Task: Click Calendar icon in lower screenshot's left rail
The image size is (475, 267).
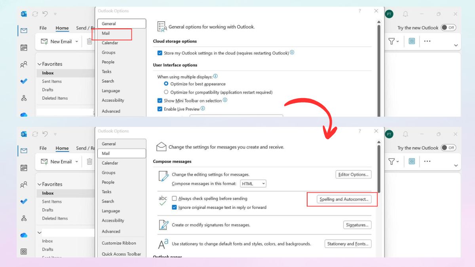Action: [x=24, y=168]
